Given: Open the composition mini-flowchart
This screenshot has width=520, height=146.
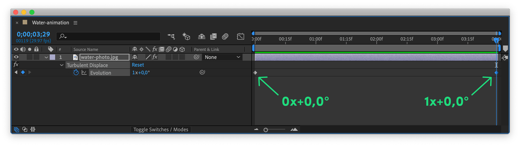Looking at the screenshot, I should (171, 36).
